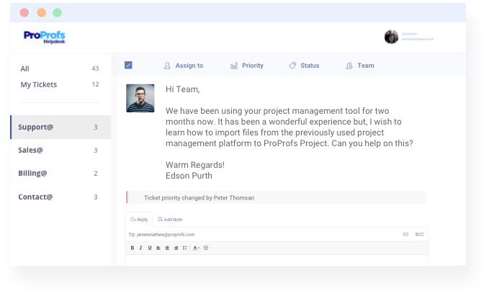
Task: Align text right in reply editor
Action: click(x=176, y=248)
